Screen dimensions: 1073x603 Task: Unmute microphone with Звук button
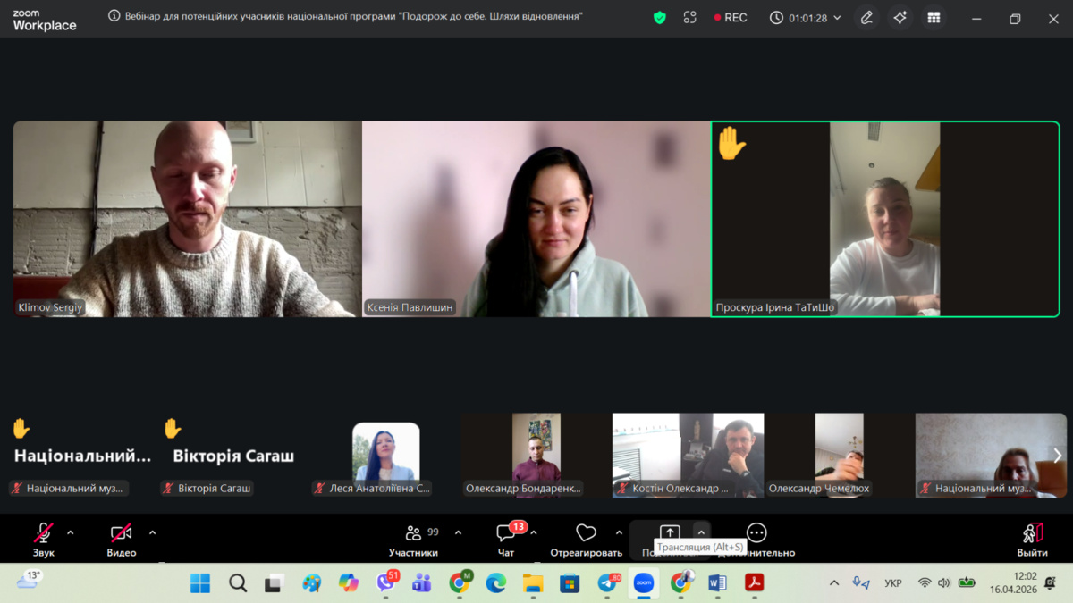[43, 538]
